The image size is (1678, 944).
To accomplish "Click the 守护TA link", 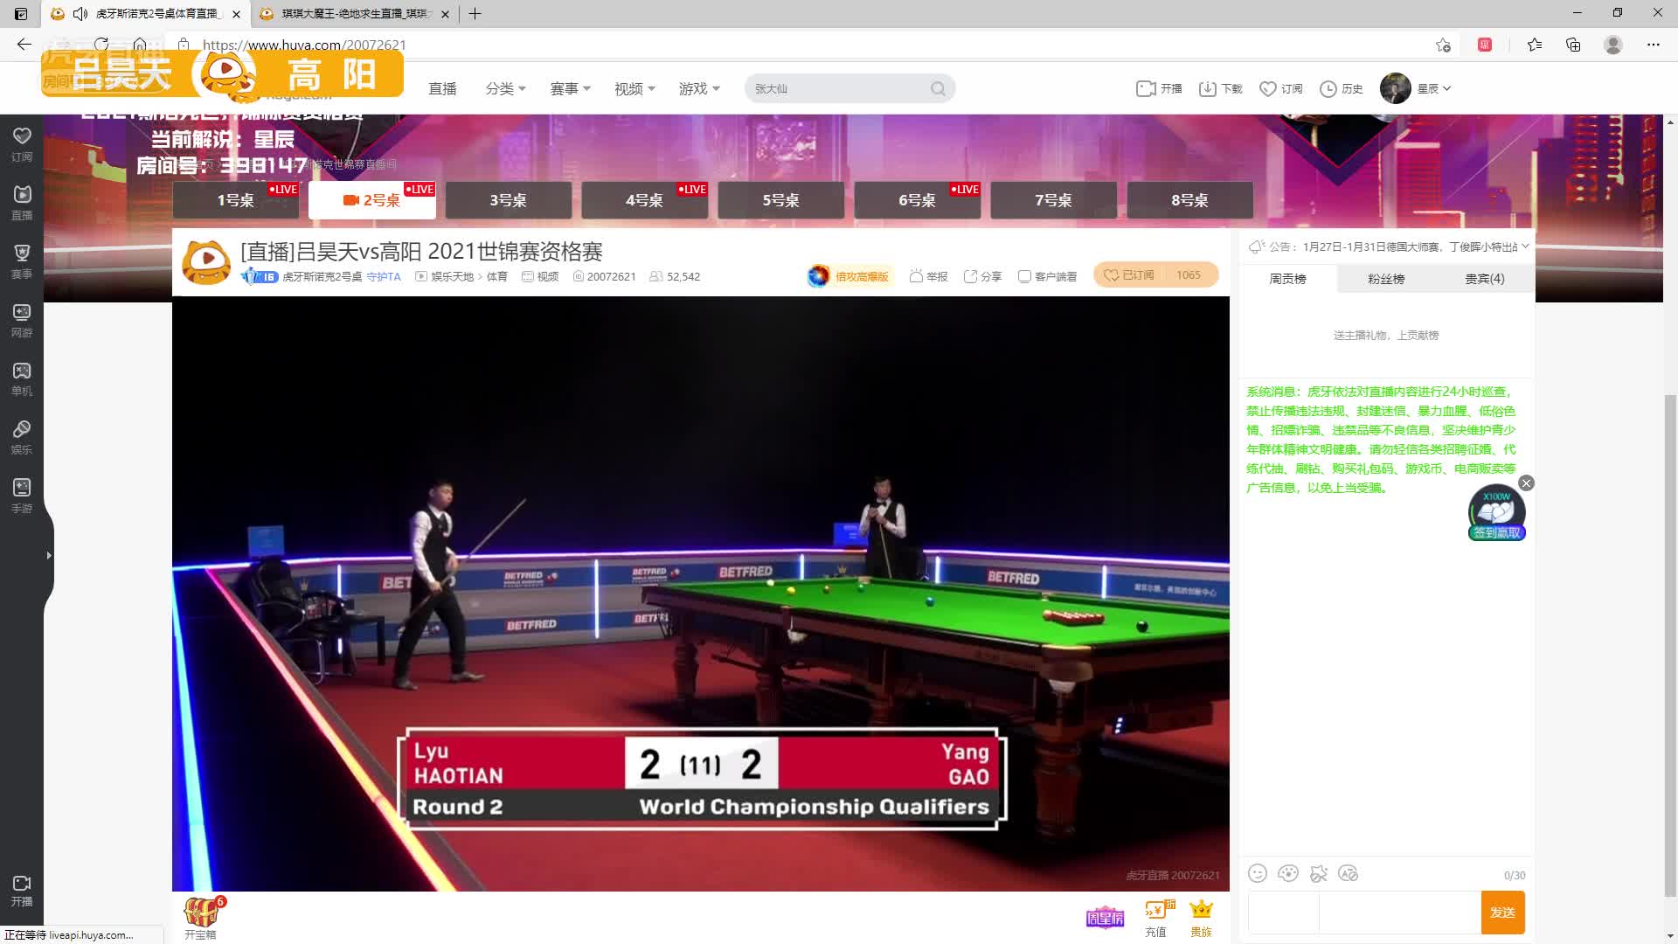I will click(383, 277).
